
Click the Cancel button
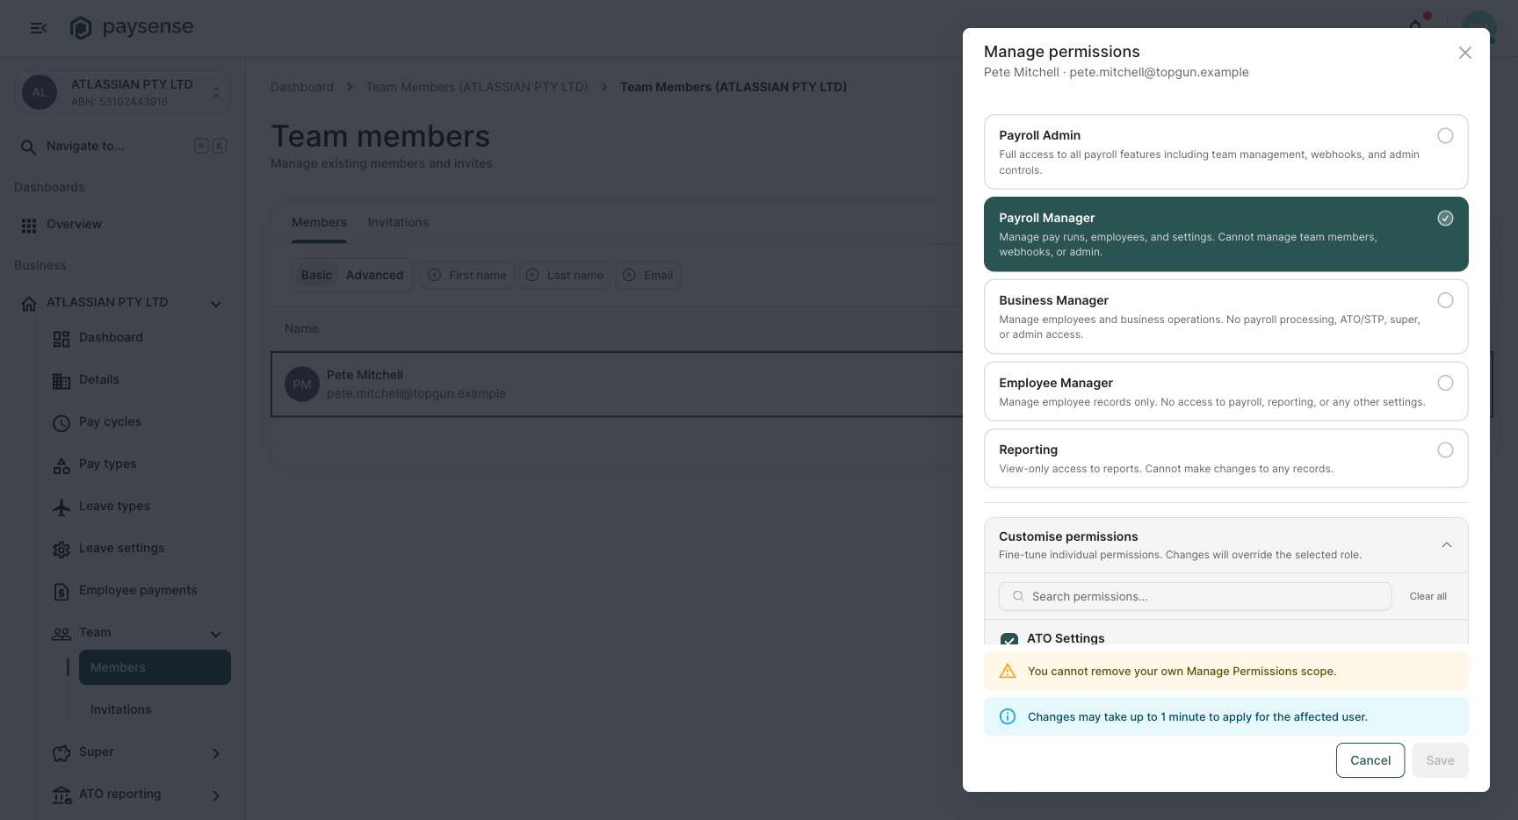(x=1370, y=760)
